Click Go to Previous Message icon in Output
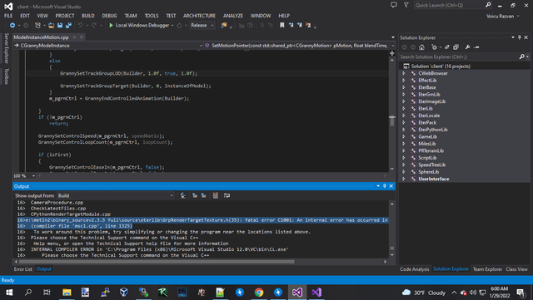This screenshot has width=533, height=300. point(195,195)
